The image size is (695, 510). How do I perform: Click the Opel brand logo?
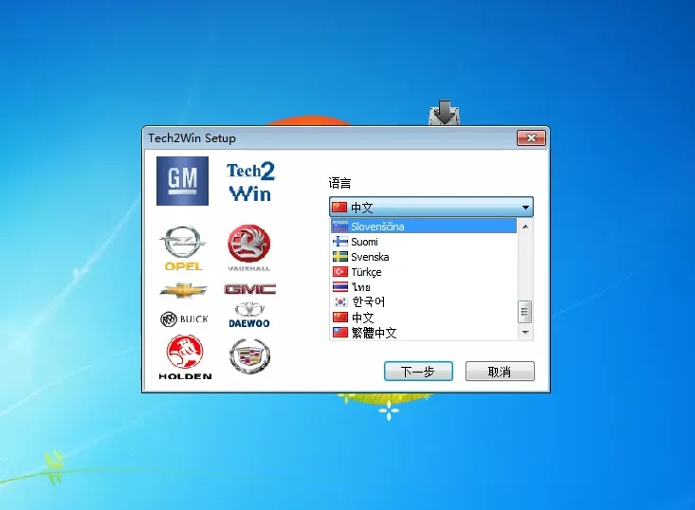pos(183,248)
